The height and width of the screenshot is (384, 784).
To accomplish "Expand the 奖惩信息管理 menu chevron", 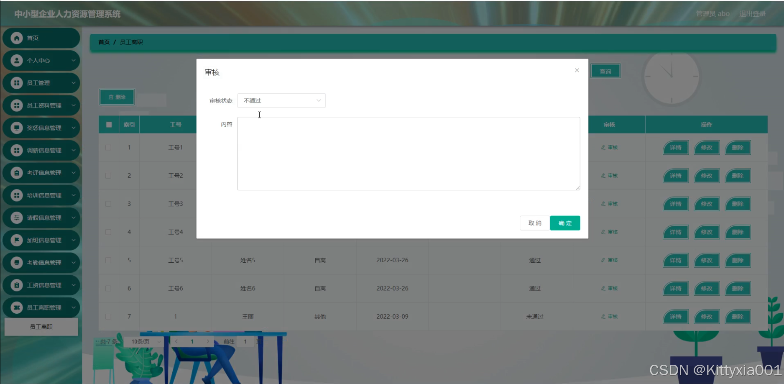I will click(x=74, y=128).
